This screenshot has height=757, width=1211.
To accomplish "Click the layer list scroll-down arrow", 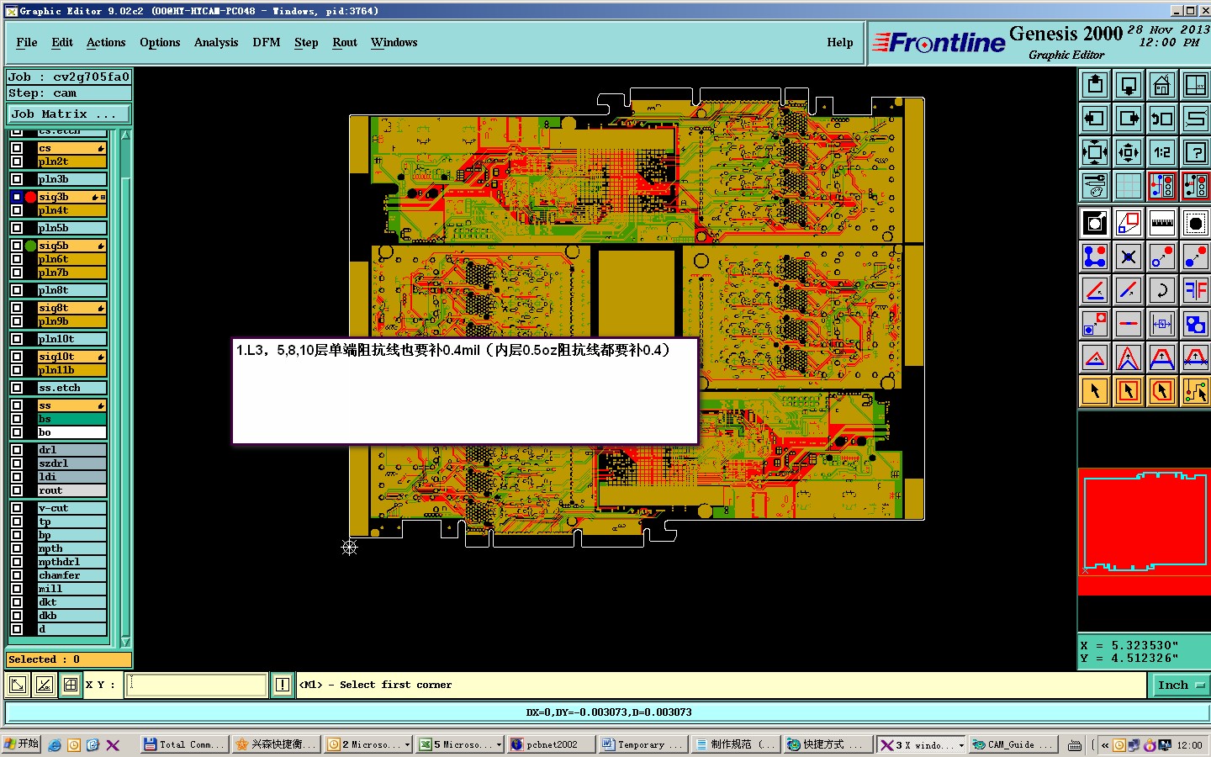I will (126, 642).
